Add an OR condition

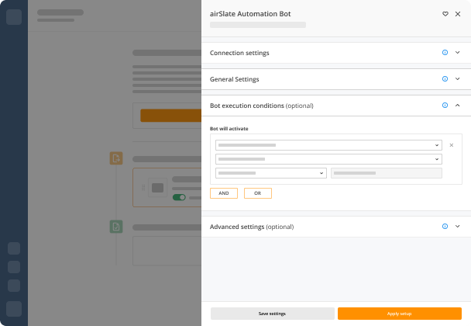pyautogui.click(x=258, y=193)
